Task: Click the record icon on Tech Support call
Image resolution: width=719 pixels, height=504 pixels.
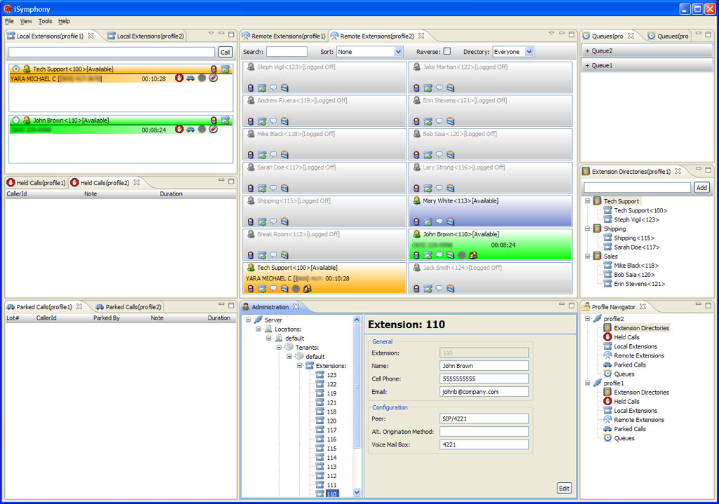Action: [x=202, y=79]
